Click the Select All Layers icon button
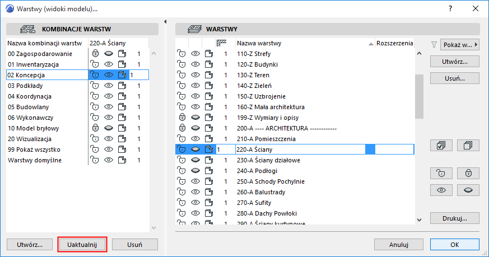The width and height of the screenshot is (489, 257). pyautogui.click(x=441, y=146)
